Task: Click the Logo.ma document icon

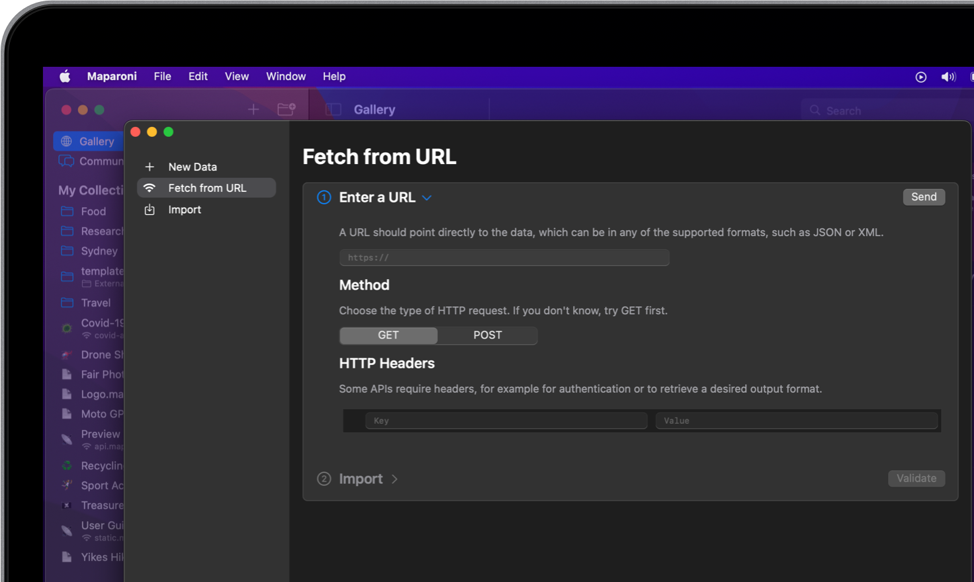Action: pos(67,394)
